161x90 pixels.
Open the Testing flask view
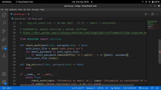(4, 55)
